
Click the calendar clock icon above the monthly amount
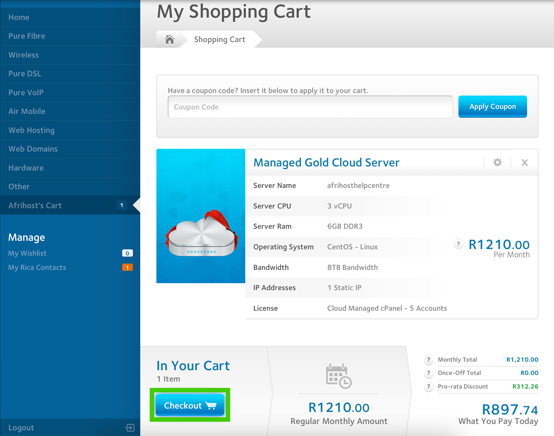tap(339, 376)
